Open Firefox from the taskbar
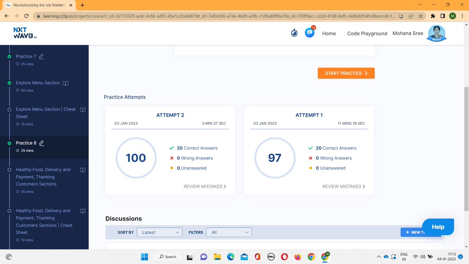Screen dimensions: 469x264 pyautogui.click(x=298, y=257)
